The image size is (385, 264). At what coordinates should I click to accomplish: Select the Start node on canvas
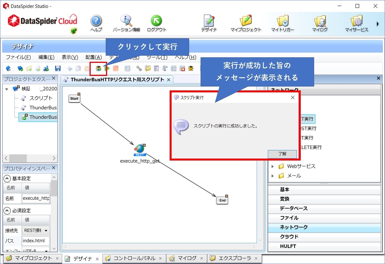[x=74, y=98]
